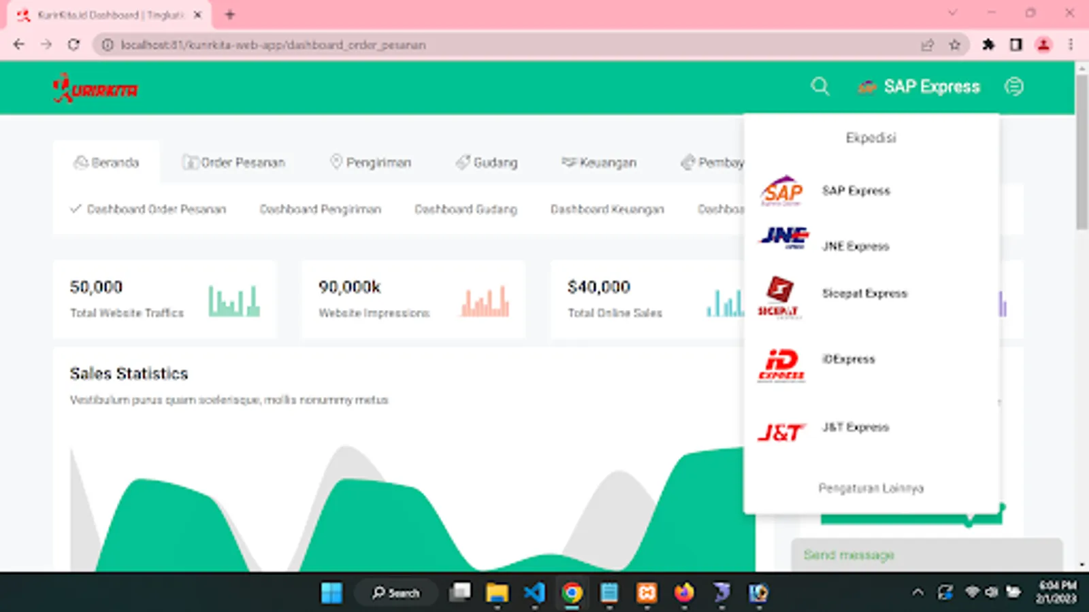Go forward using the browser forward arrow

coord(46,45)
